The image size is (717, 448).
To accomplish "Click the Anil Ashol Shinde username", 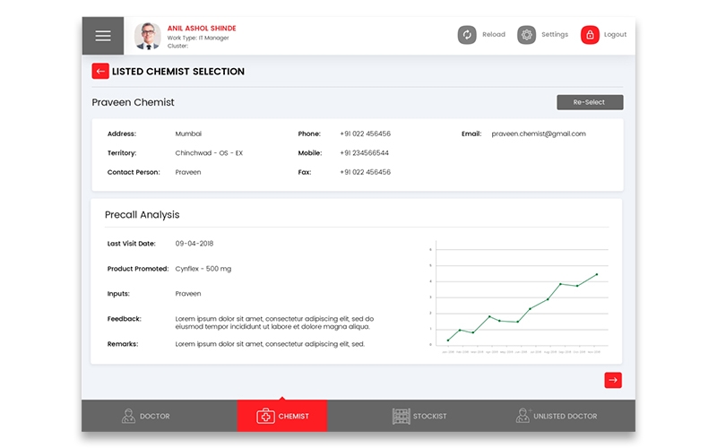I will (x=202, y=28).
